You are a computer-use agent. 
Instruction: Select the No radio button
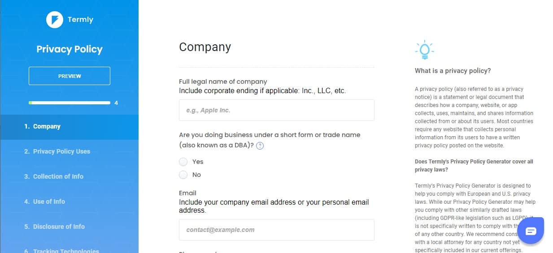tap(183, 175)
